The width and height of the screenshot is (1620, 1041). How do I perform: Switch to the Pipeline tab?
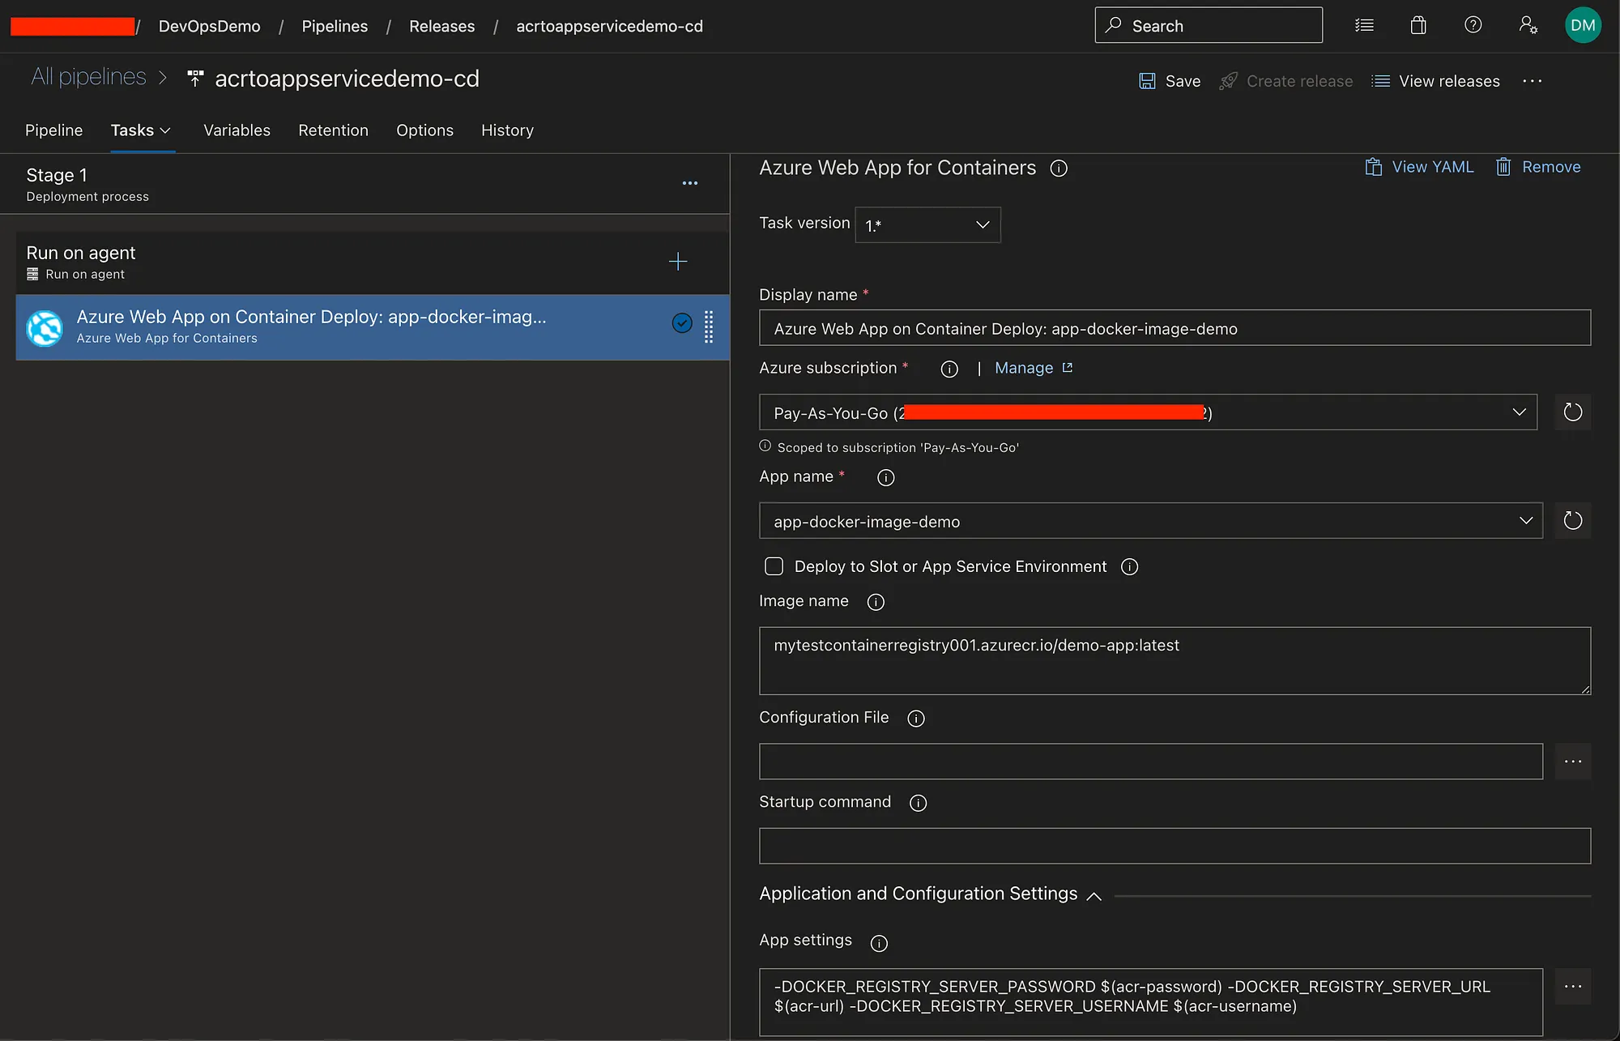click(x=54, y=130)
